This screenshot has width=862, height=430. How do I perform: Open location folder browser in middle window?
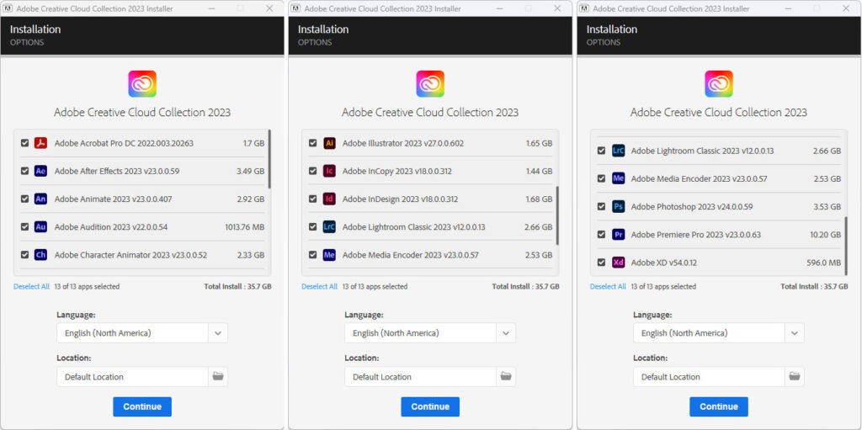[506, 377]
